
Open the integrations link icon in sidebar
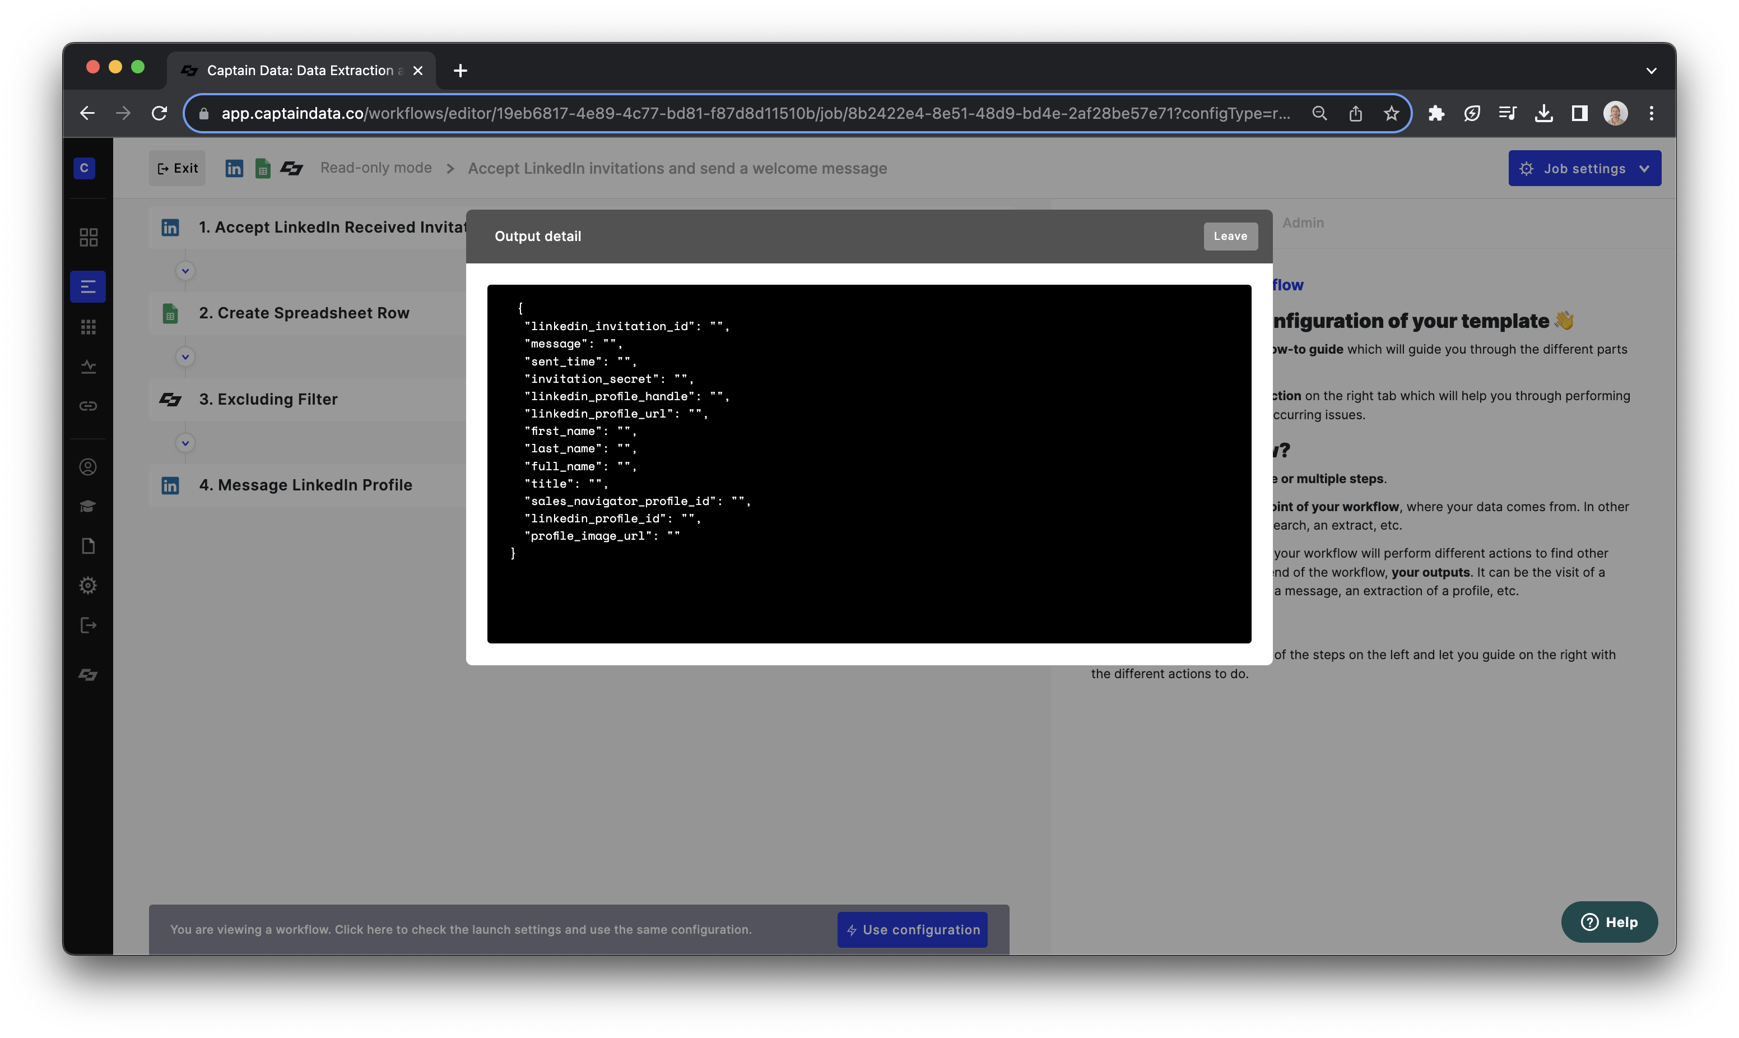[x=88, y=406]
